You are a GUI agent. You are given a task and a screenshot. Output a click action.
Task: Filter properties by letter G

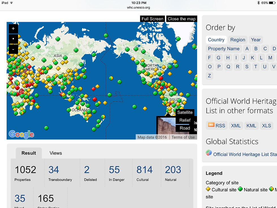(218, 58)
